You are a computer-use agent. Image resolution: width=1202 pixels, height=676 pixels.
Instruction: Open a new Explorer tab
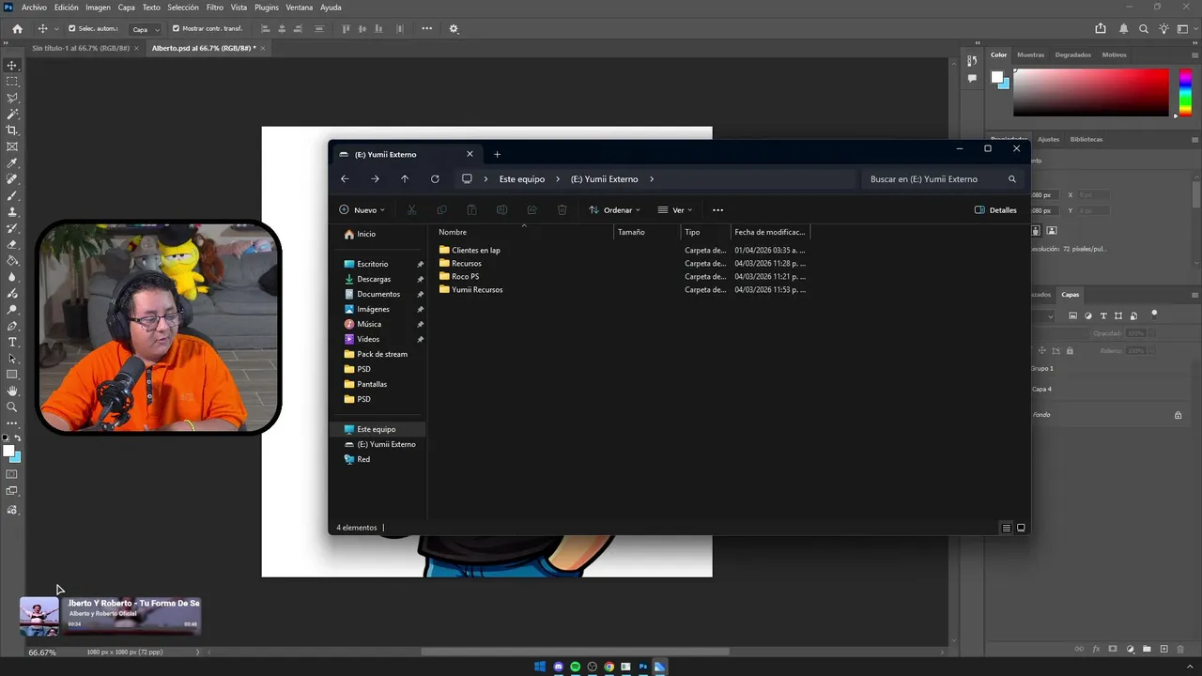(x=497, y=154)
